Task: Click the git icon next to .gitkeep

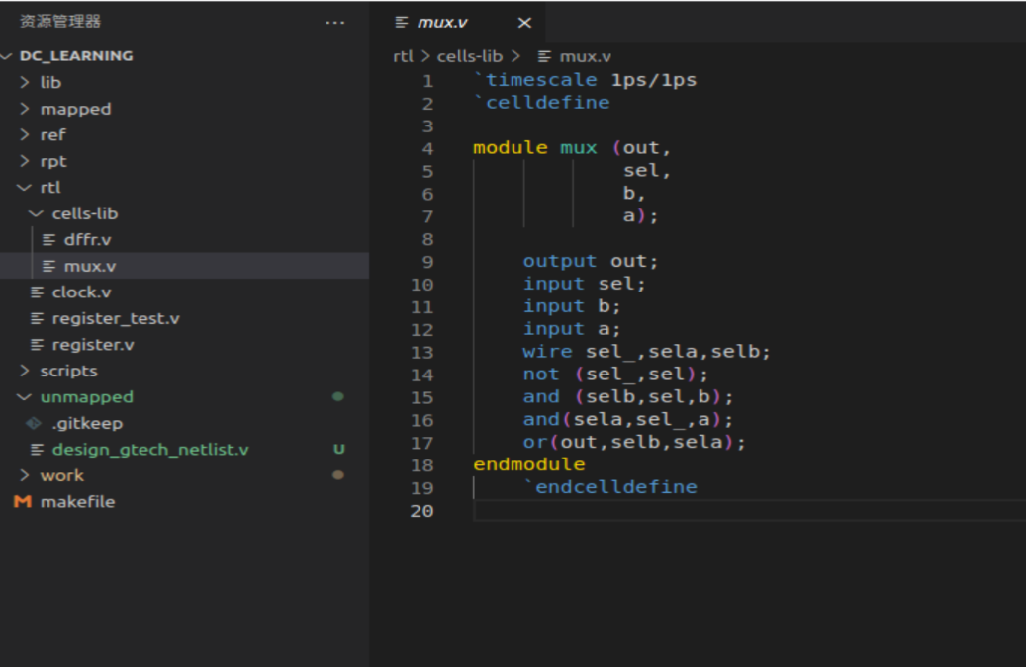Action: click(36, 422)
